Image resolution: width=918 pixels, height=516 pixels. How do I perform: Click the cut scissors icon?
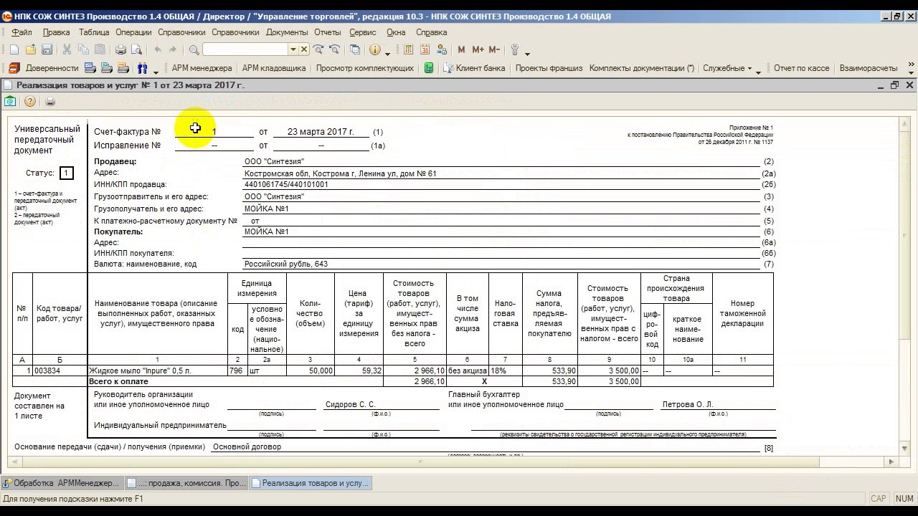tap(67, 49)
